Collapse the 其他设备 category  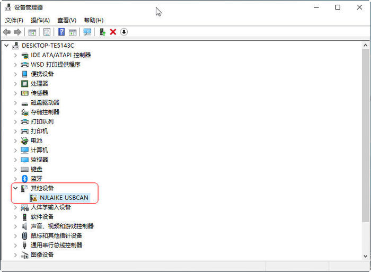click(15, 188)
